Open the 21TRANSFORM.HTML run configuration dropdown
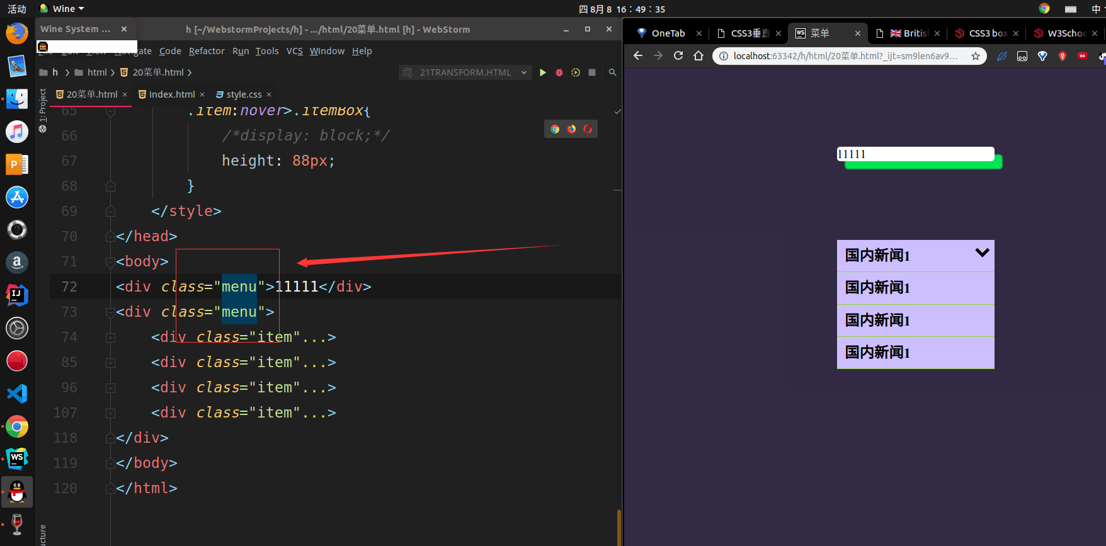The height and width of the screenshot is (546, 1106). (x=465, y=72)
